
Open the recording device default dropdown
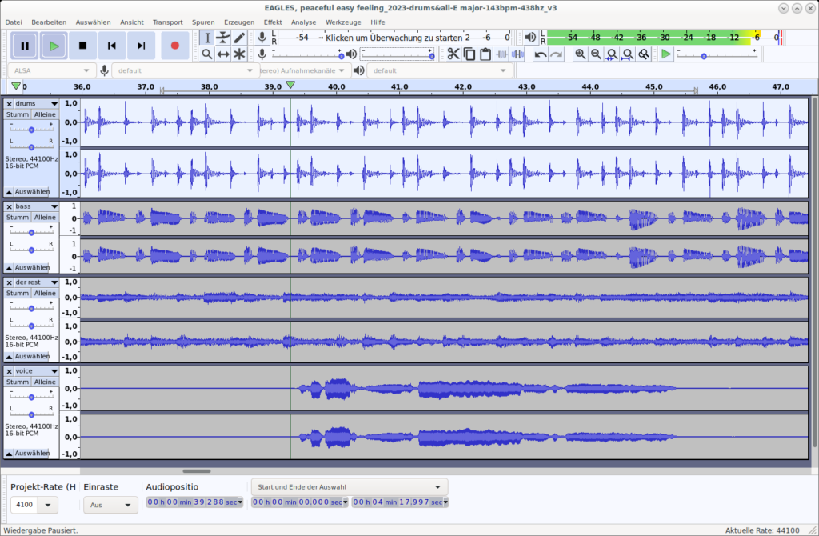point(185,70)
